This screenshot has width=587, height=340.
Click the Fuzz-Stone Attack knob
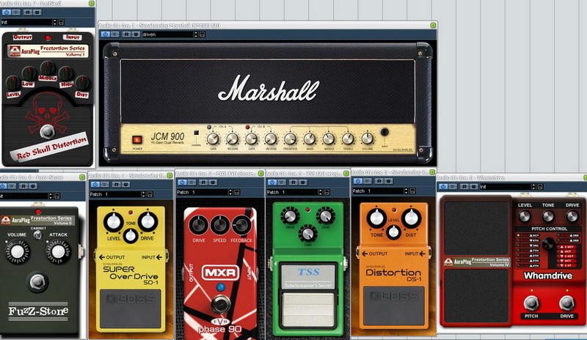[58, 252]
